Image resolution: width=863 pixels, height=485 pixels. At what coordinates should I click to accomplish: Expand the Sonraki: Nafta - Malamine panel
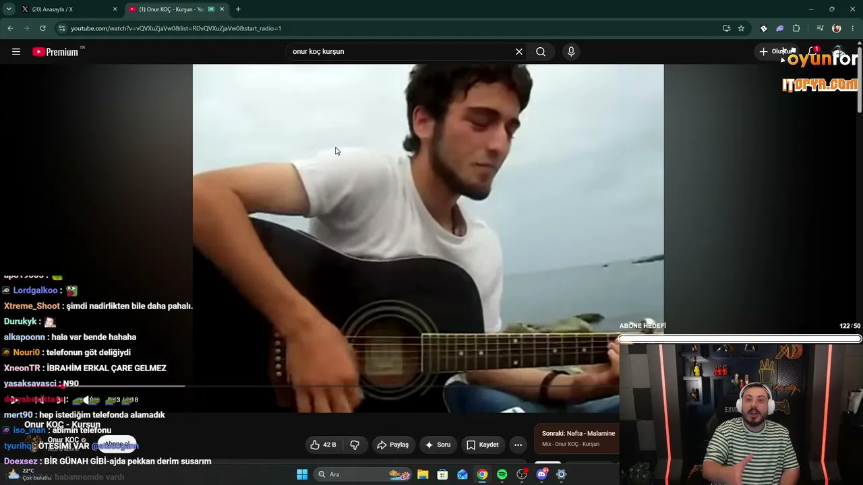[x=576, y=439]
